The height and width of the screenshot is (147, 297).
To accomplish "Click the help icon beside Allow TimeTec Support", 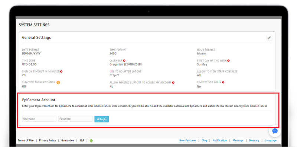I will tap(173, 83).
